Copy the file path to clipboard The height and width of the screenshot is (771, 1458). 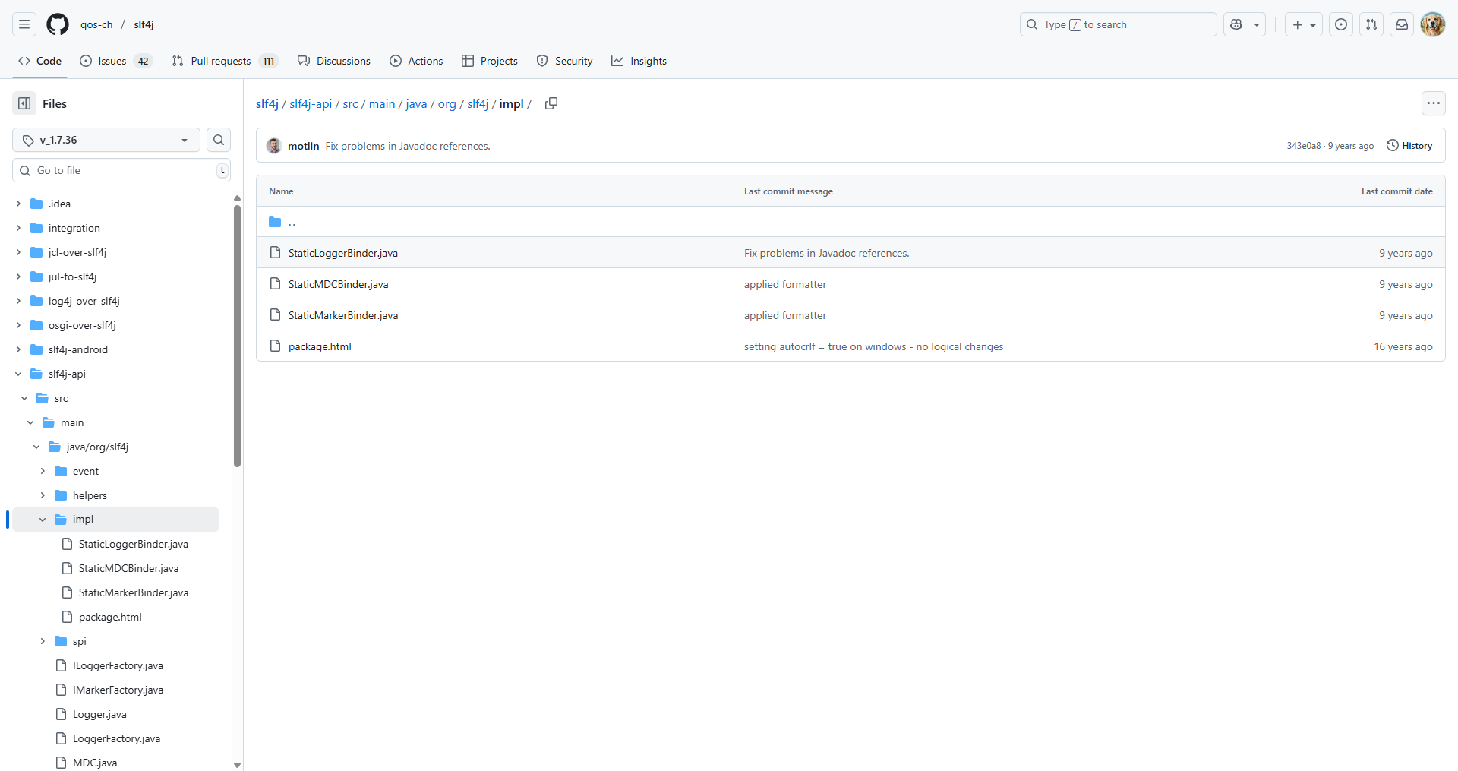pyautogui.click(x=551, y=103)
